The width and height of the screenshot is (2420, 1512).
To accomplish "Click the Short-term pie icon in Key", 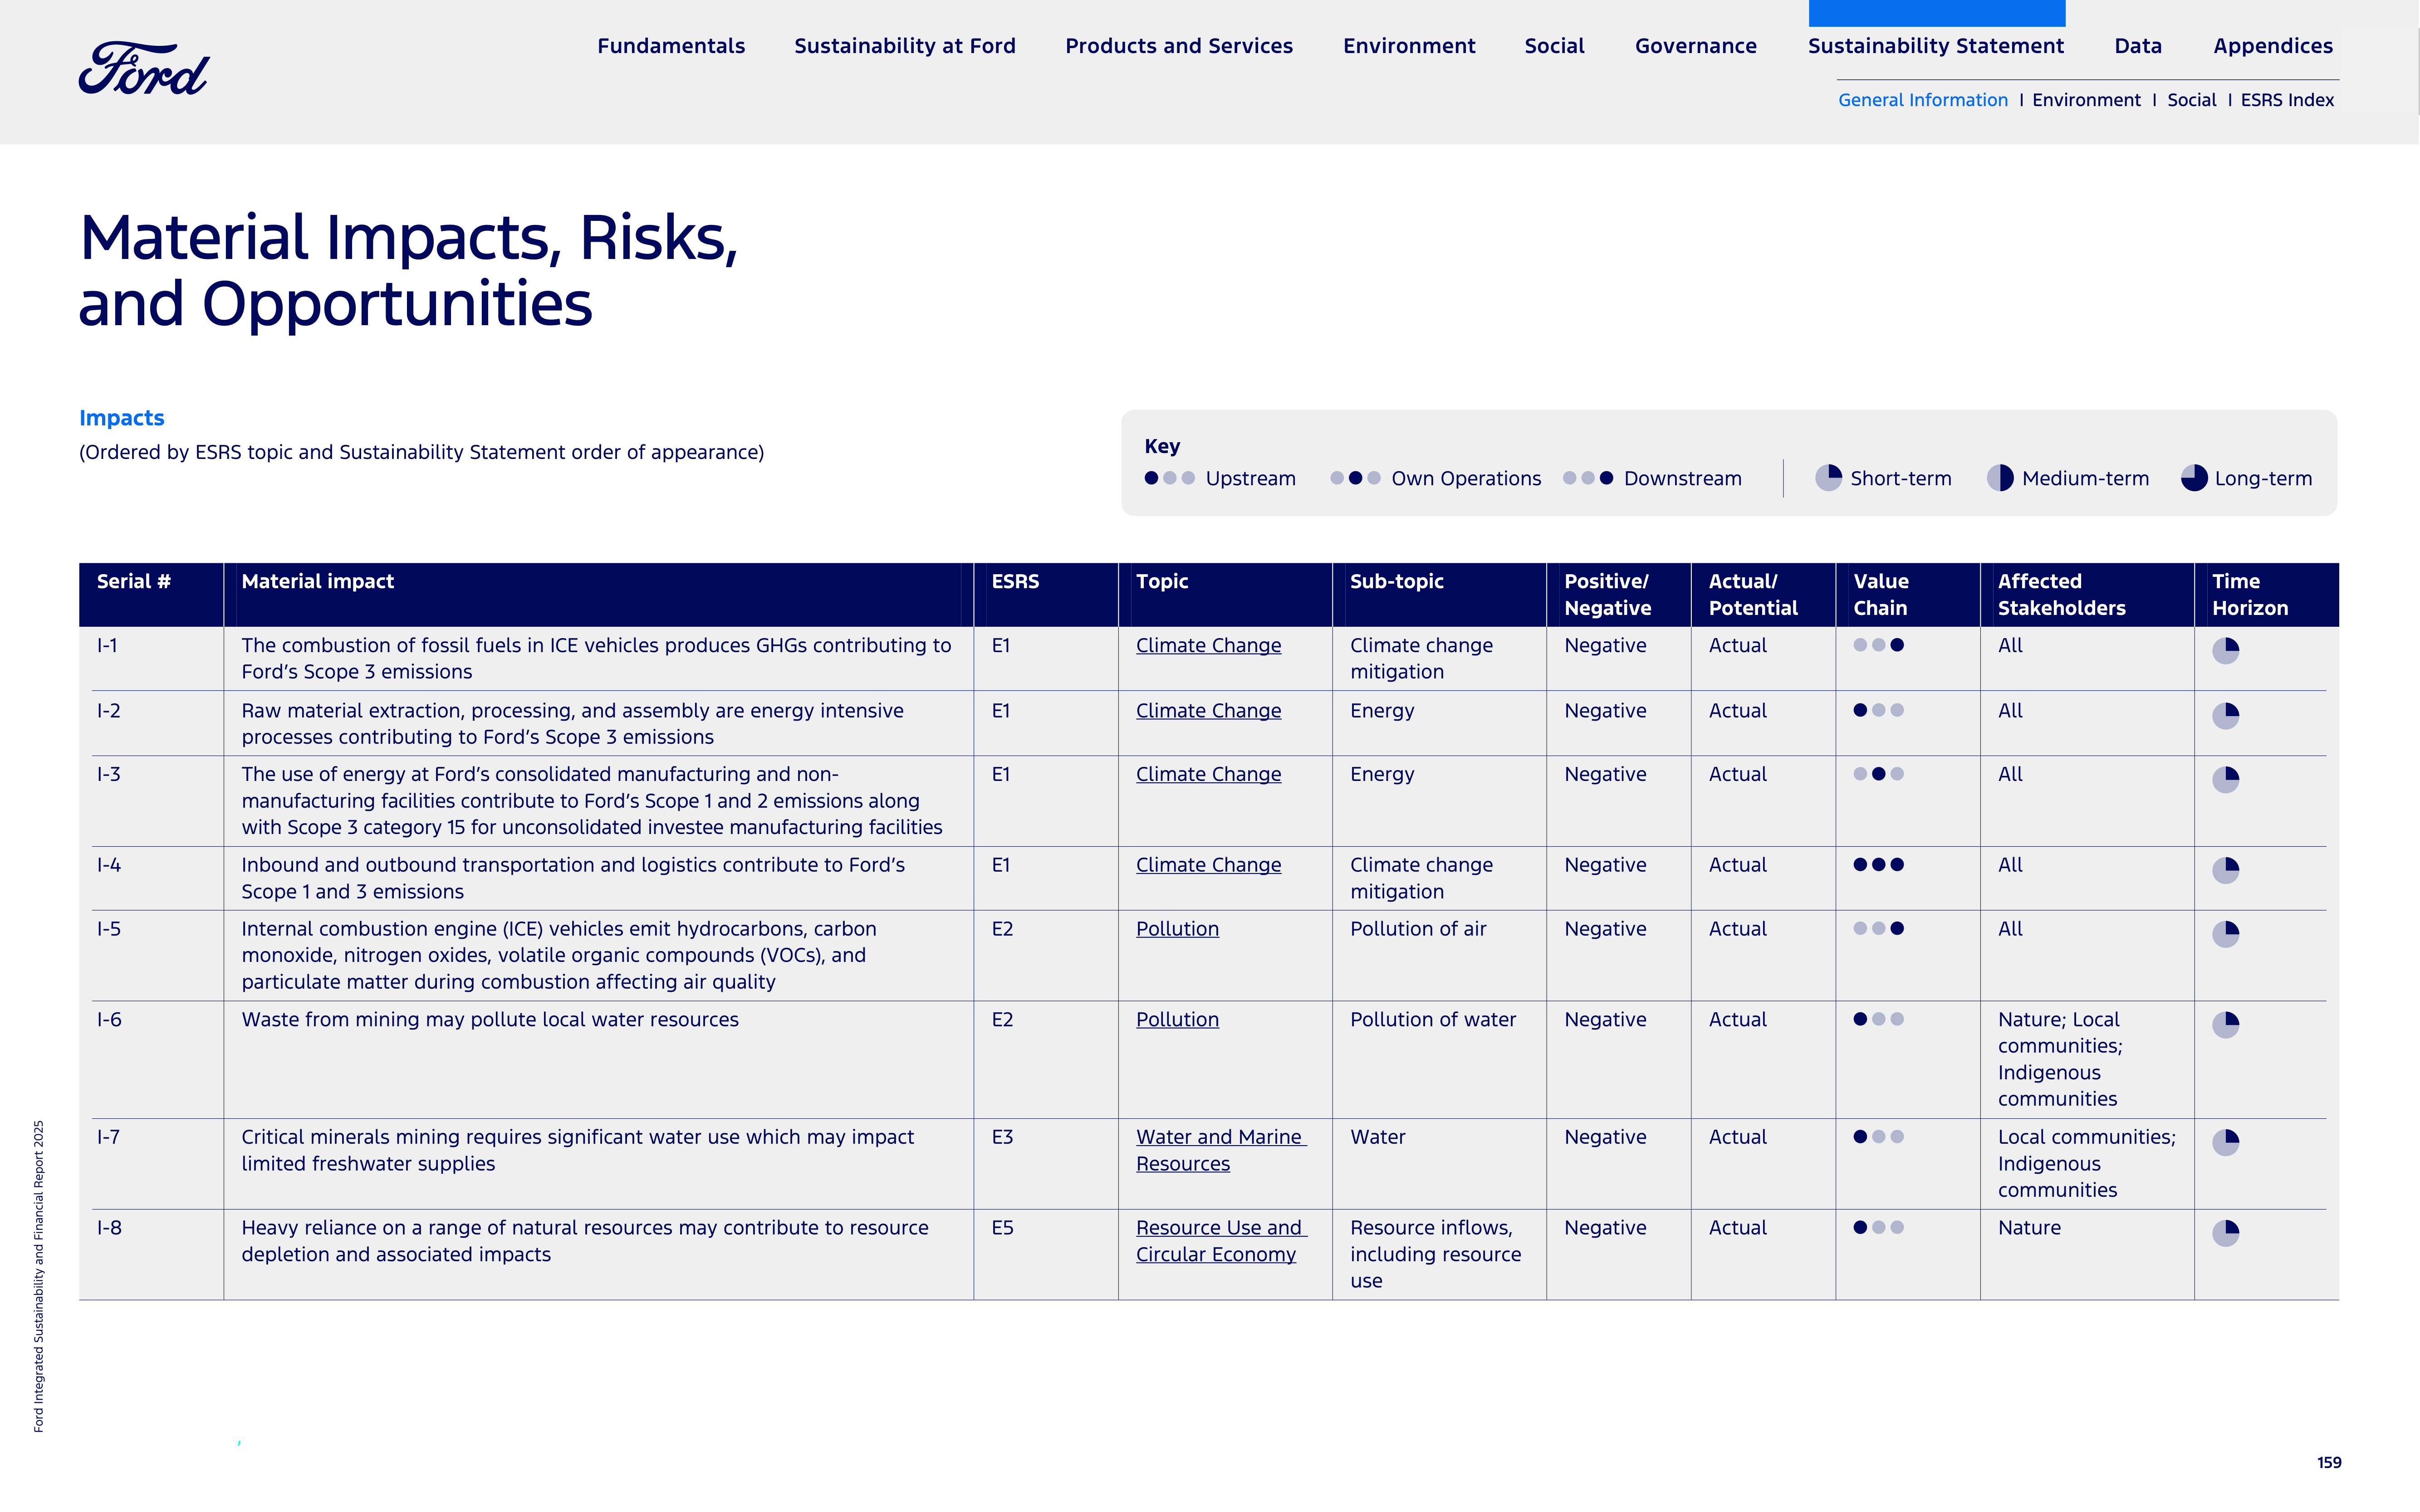I will tap(1829, 478).
